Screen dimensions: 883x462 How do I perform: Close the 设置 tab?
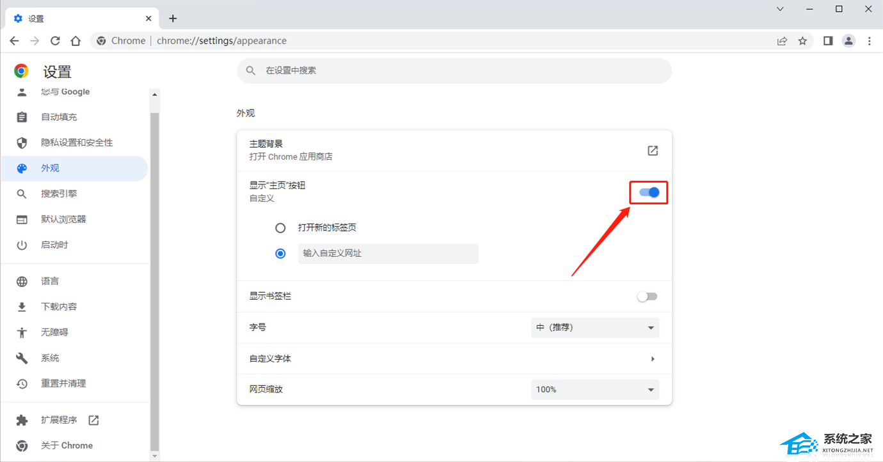point(148,19)
